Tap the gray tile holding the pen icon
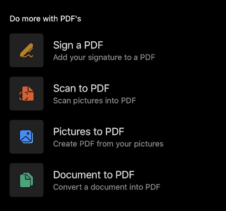The height and width of the screenshot is (211, 226). point(27,50)
